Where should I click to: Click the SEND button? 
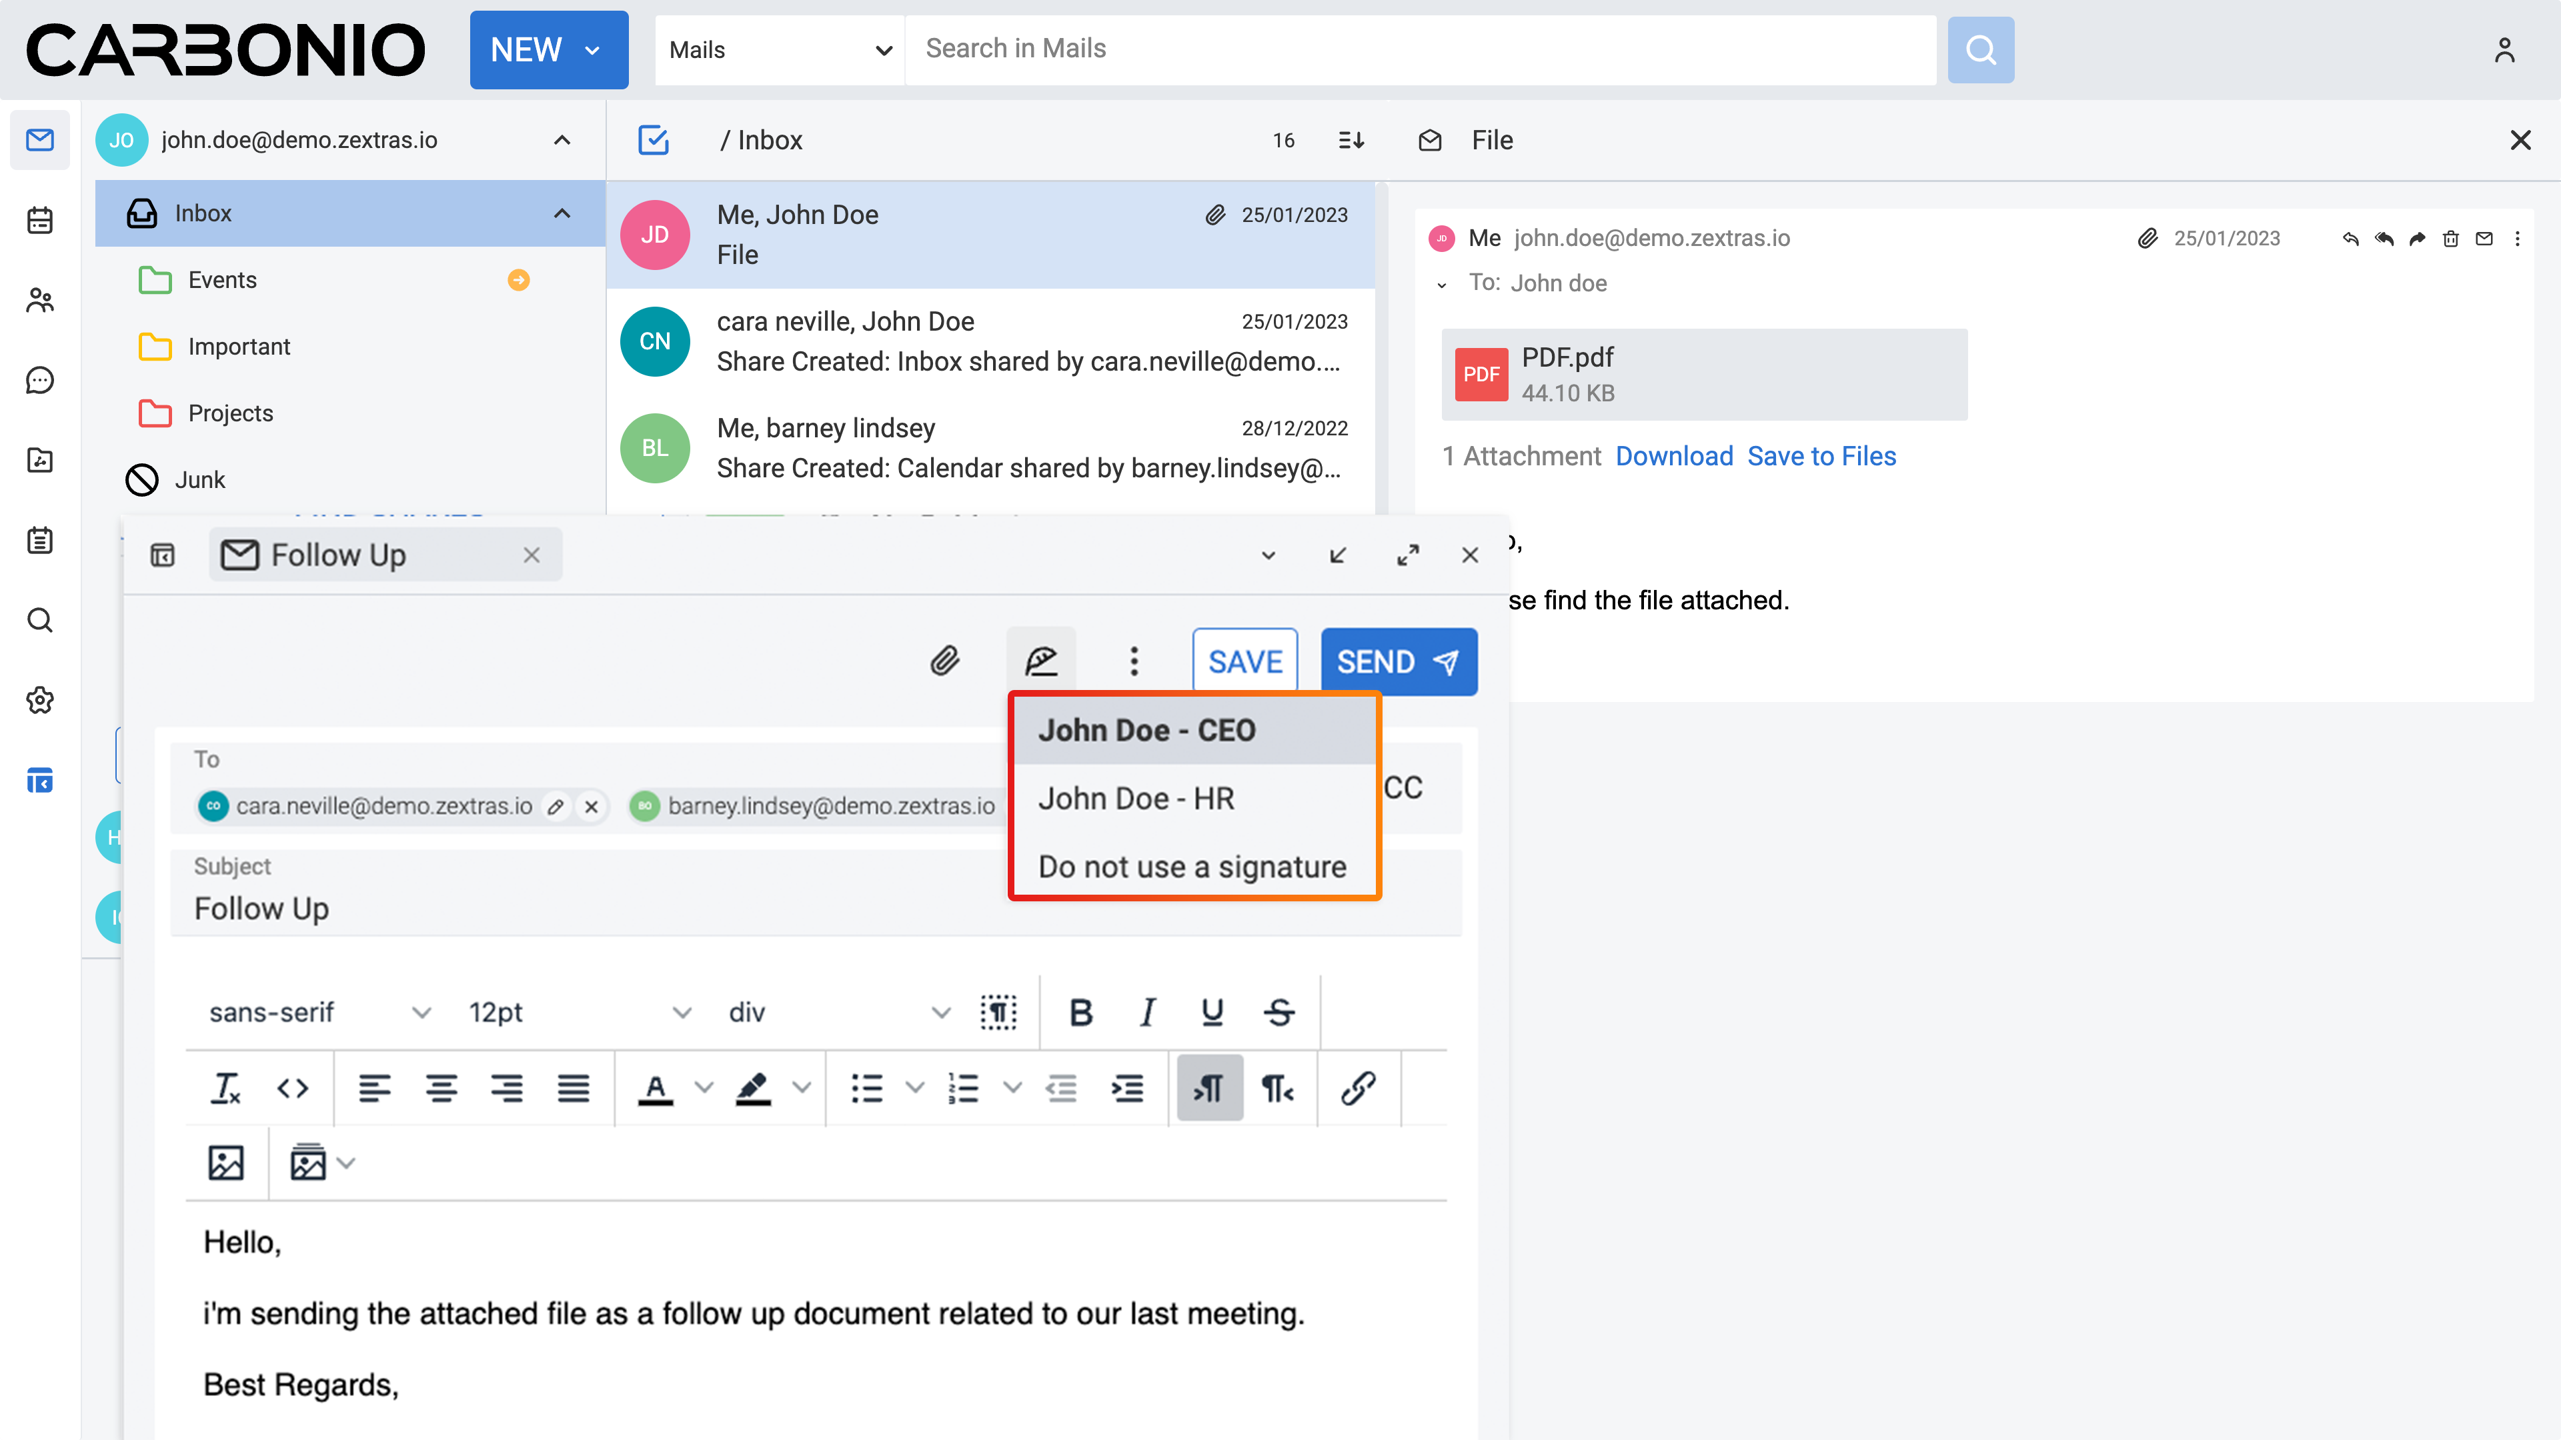coord(1397,661)
